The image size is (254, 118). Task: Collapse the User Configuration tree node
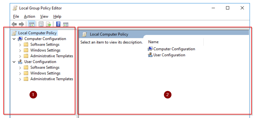[x=14, y=62]
